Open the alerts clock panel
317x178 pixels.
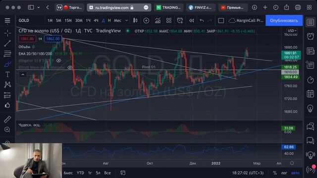coord(311,36)
